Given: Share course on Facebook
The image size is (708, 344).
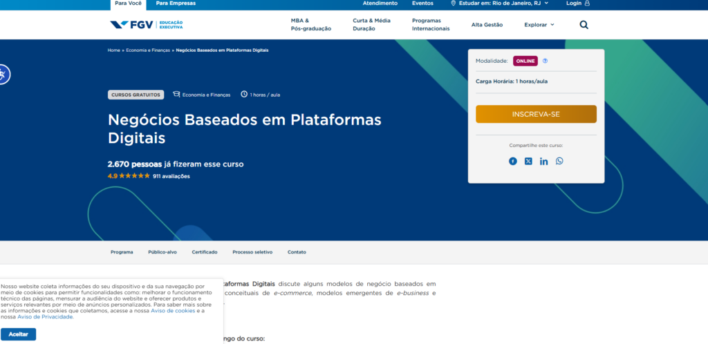Looking at the screenshot, I should [x=513, y=161].
